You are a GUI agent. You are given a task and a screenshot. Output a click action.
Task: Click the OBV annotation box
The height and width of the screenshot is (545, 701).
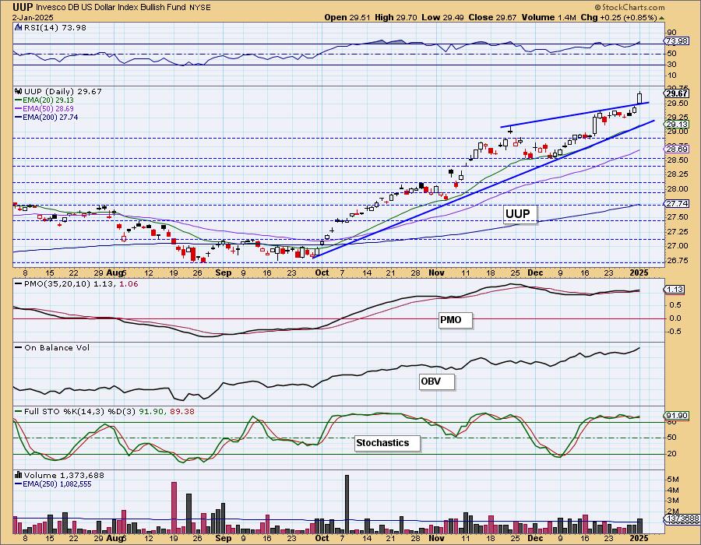(x=436, y=381)
